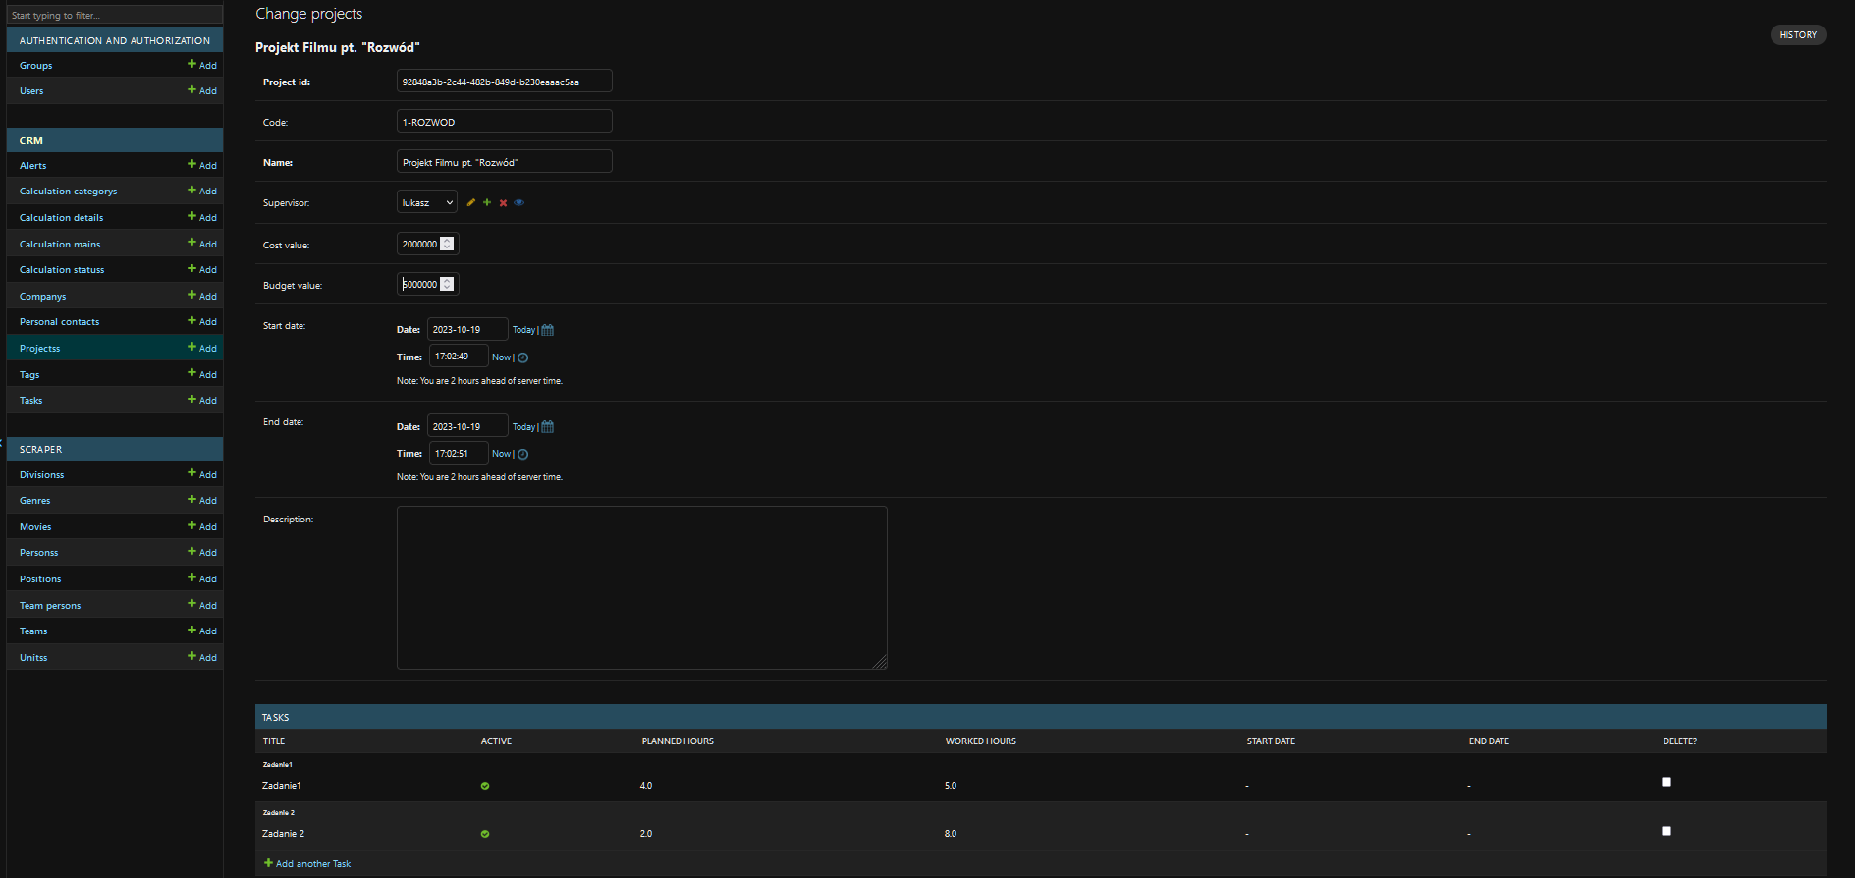Click the view eye icon beside Supervisor
1855x878 pixels.
click(x=519, y=202)
